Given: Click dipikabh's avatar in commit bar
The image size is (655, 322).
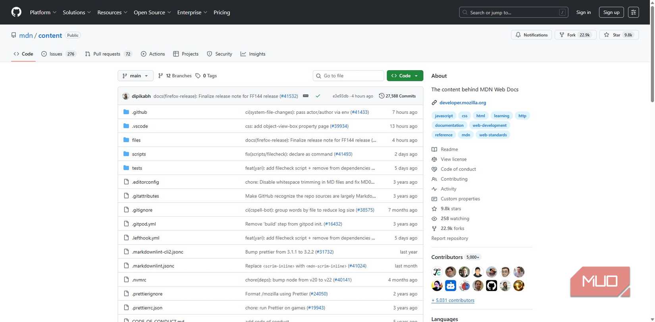Looking at the screenshot, I should click(126, 96).
